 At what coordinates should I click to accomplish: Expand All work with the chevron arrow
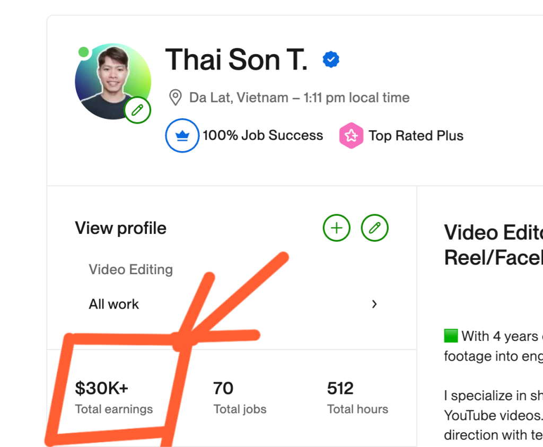[374, 304]
